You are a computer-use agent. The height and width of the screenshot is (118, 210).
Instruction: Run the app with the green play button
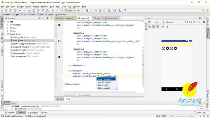point(78,10)
